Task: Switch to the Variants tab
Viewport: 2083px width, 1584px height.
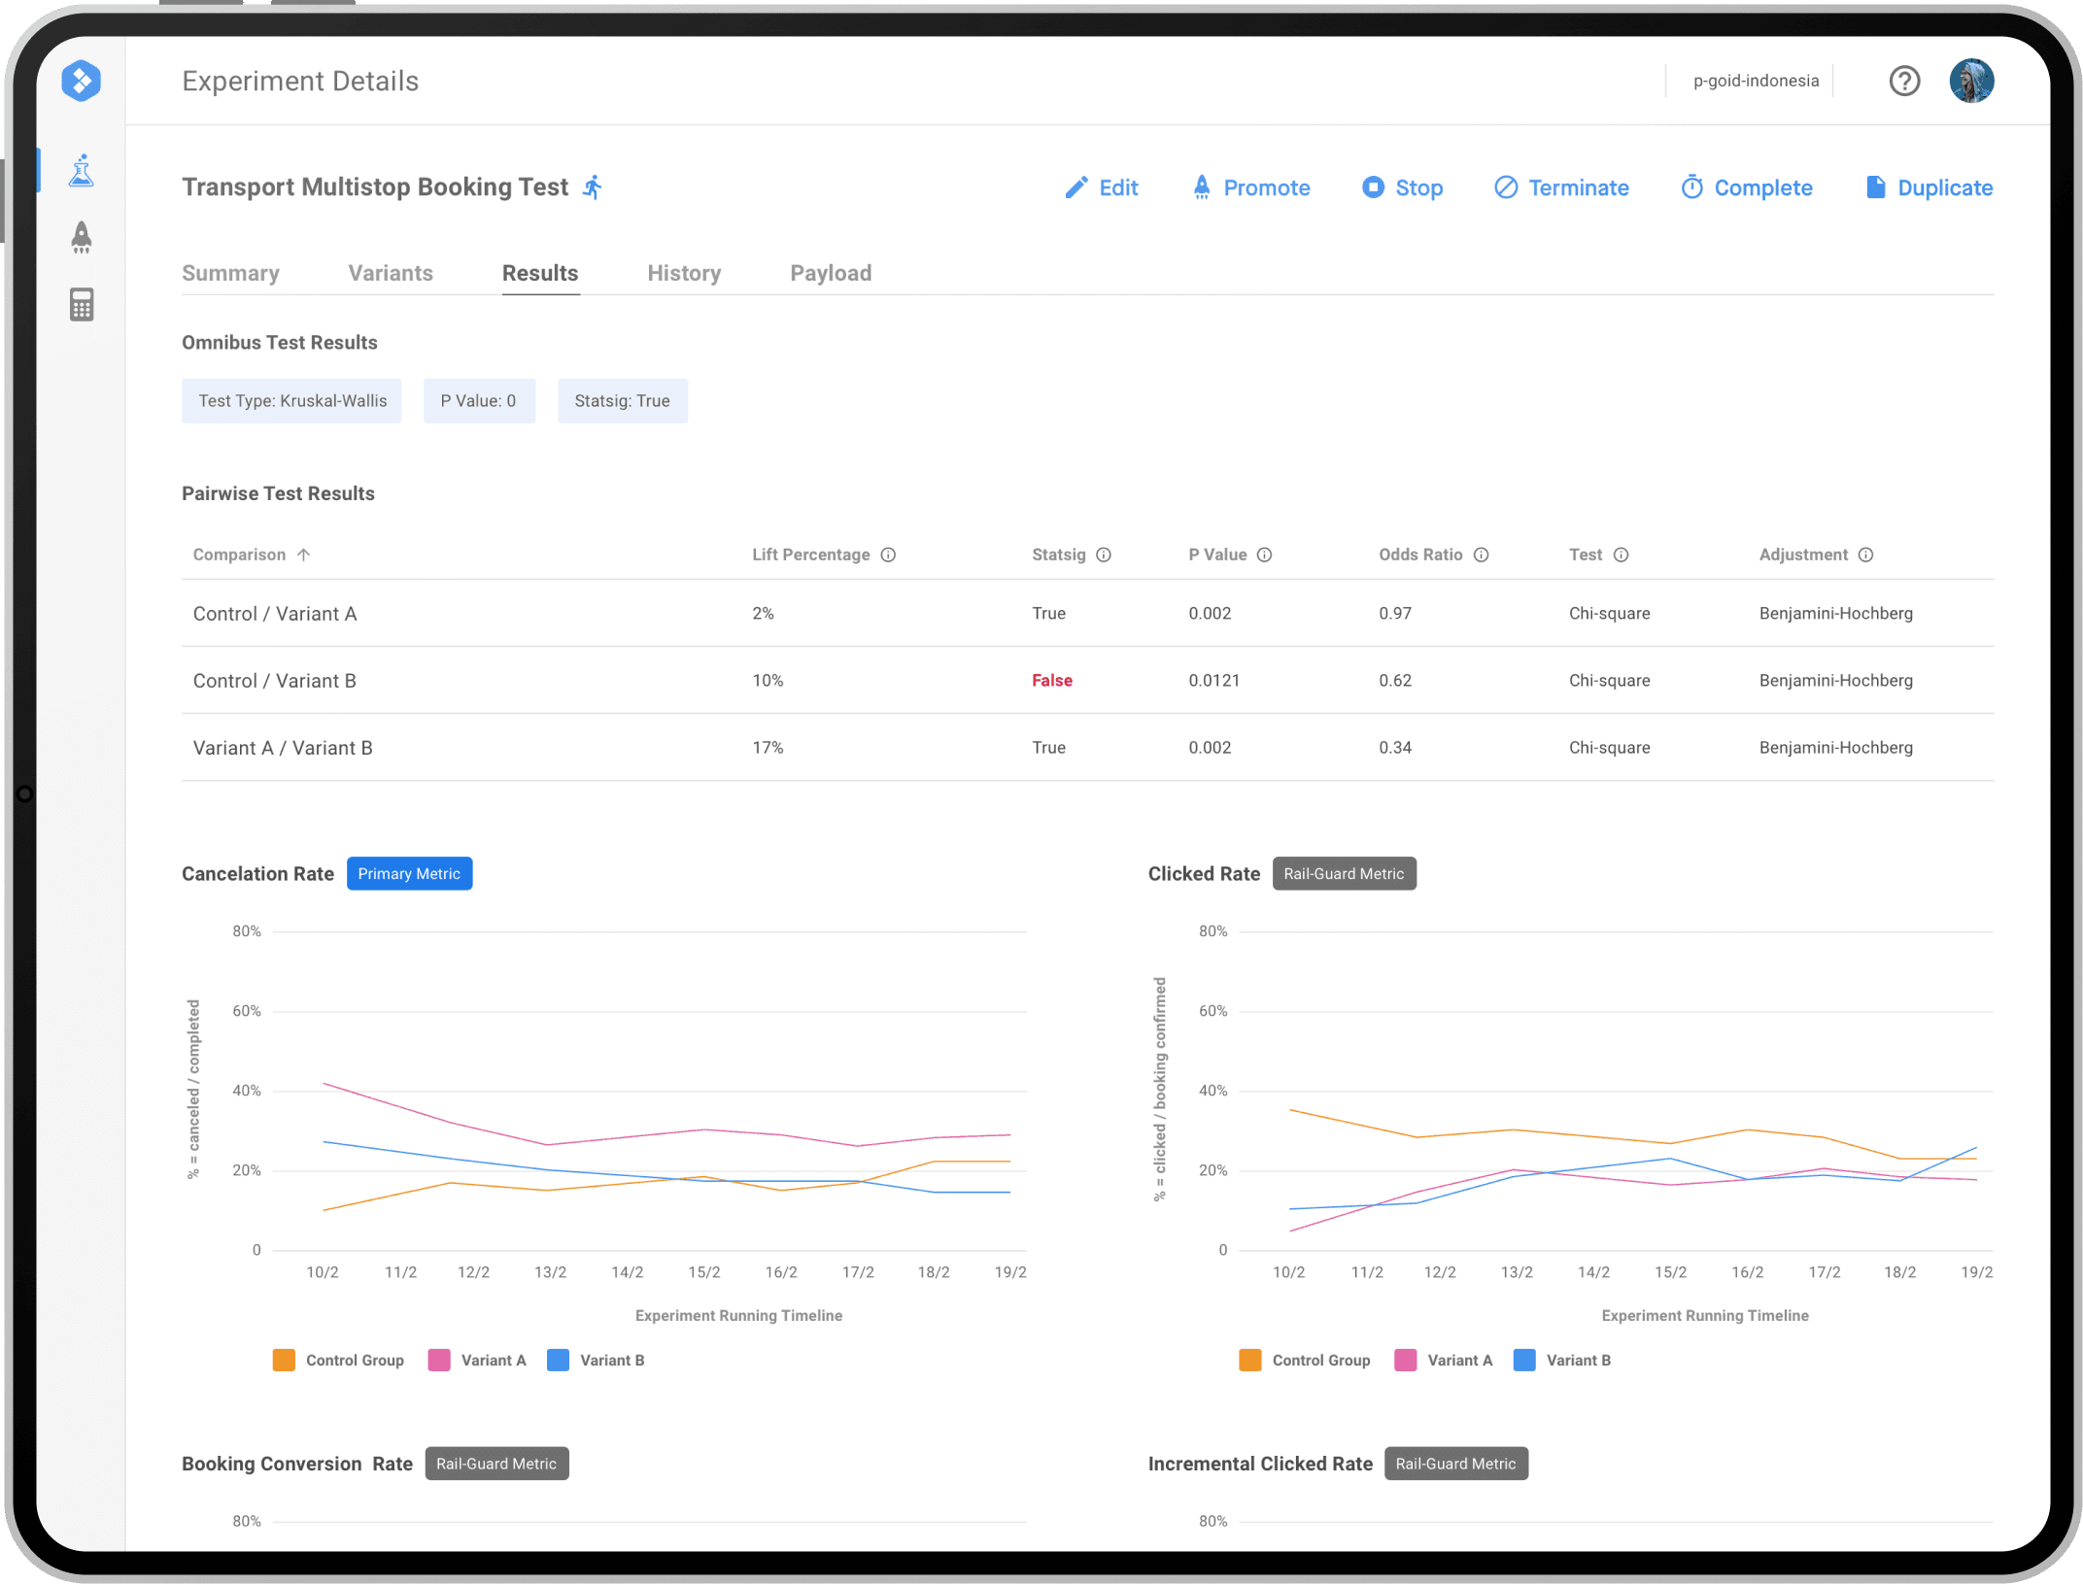Action: (391, 273)
